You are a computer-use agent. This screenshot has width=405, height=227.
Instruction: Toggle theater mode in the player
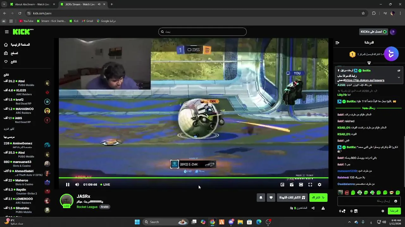[301, 185]
